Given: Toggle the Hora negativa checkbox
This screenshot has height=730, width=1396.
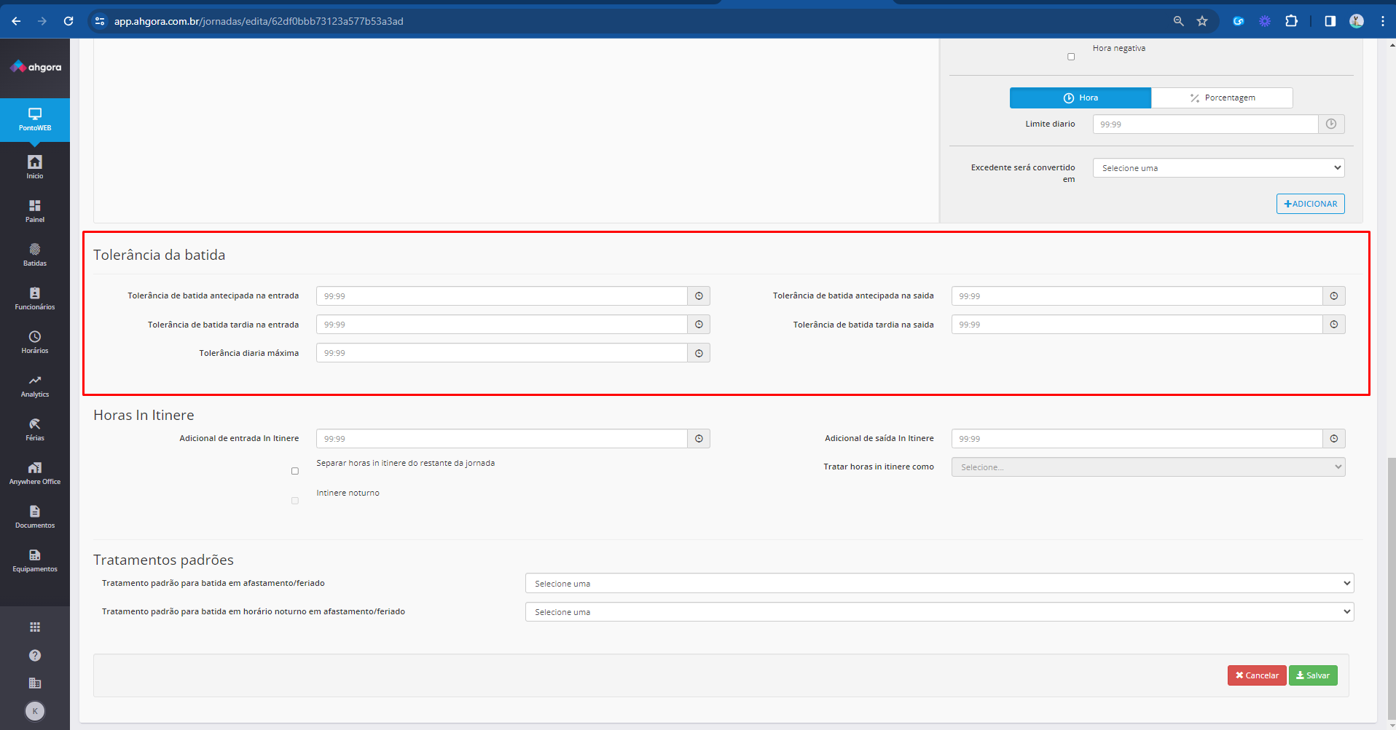Looking at the screenshot, I should 1071,57.
